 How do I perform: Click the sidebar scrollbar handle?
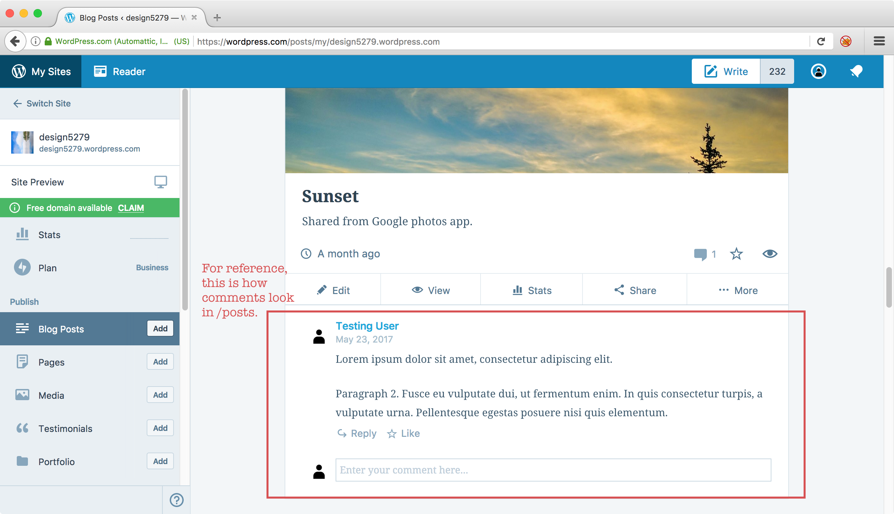(x=185, y=199)
